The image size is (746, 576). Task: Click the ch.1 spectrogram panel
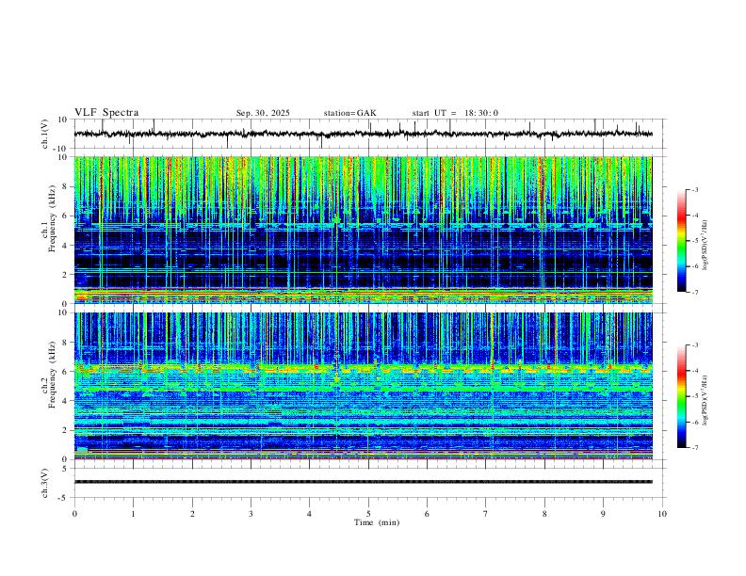tap(363, 230)
